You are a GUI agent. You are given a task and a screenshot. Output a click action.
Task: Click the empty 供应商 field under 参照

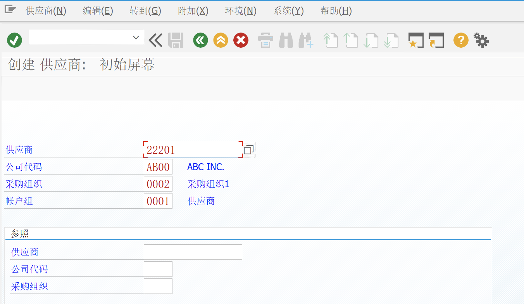click(193, 252)
